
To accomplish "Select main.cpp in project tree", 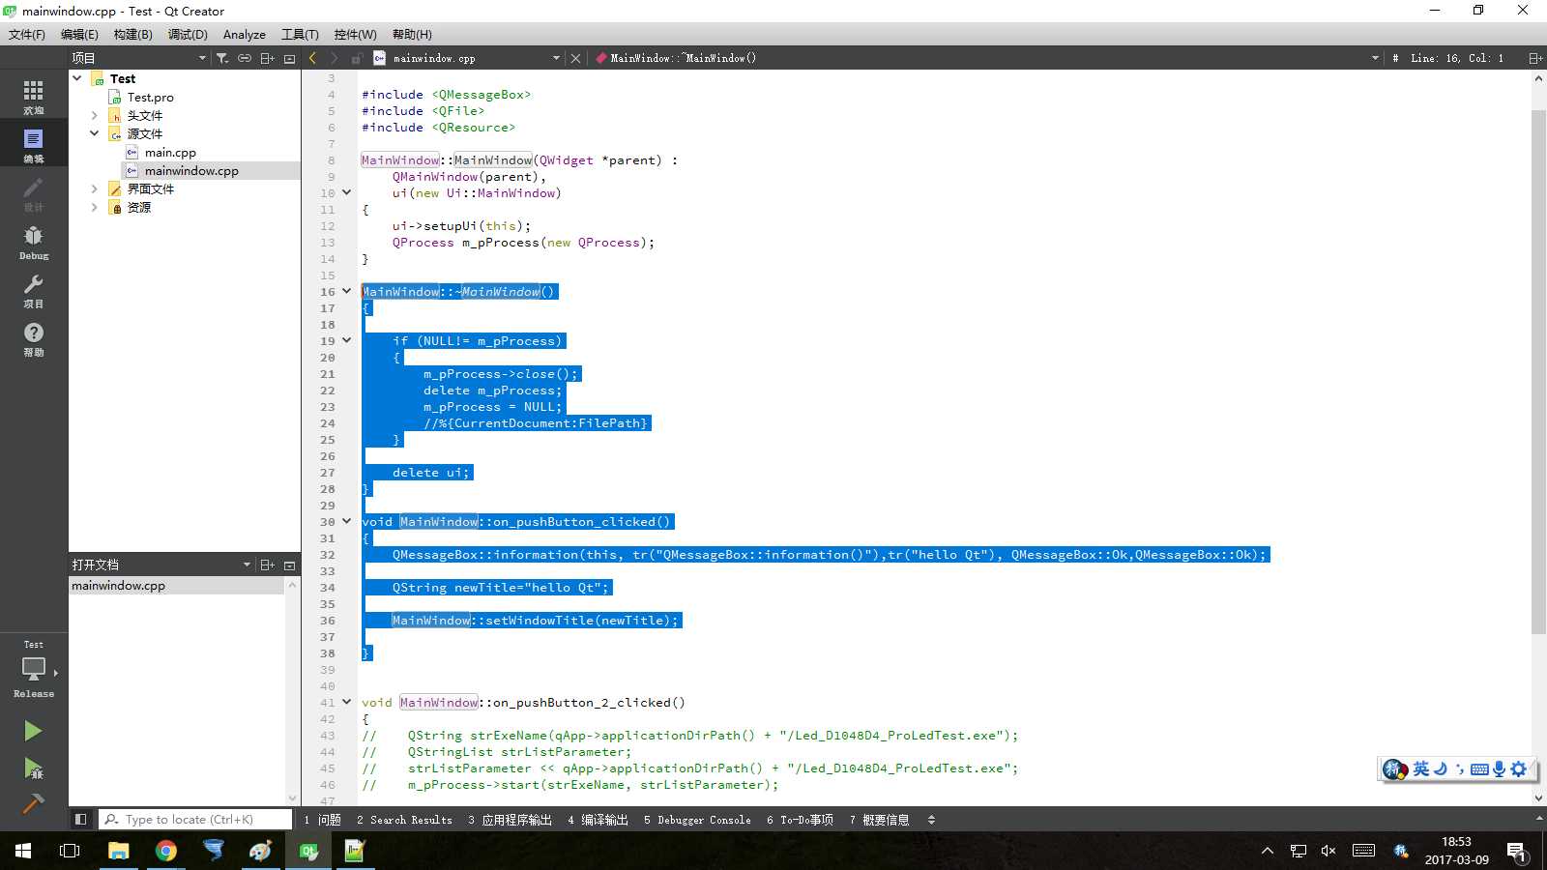I will pos(170,152).
